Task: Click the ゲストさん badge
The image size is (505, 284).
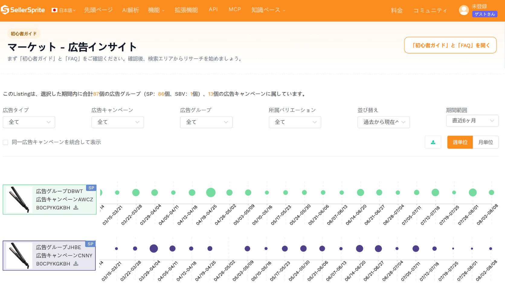Action: tap(484, 14)
